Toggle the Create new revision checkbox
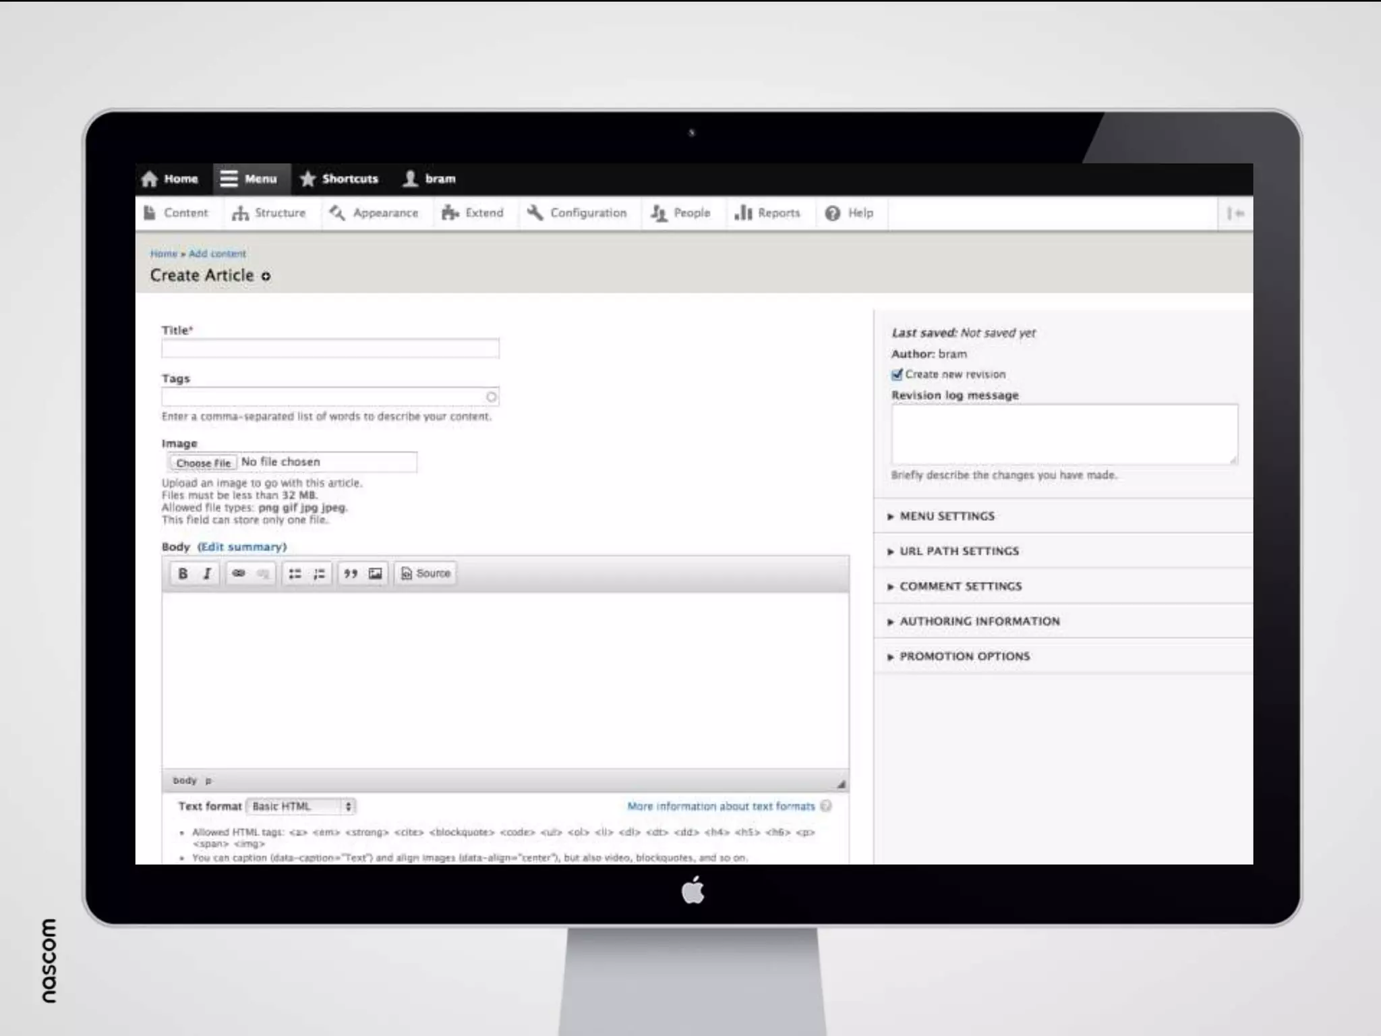The width and height of the screenshot is (1381, 1036). 897,374
